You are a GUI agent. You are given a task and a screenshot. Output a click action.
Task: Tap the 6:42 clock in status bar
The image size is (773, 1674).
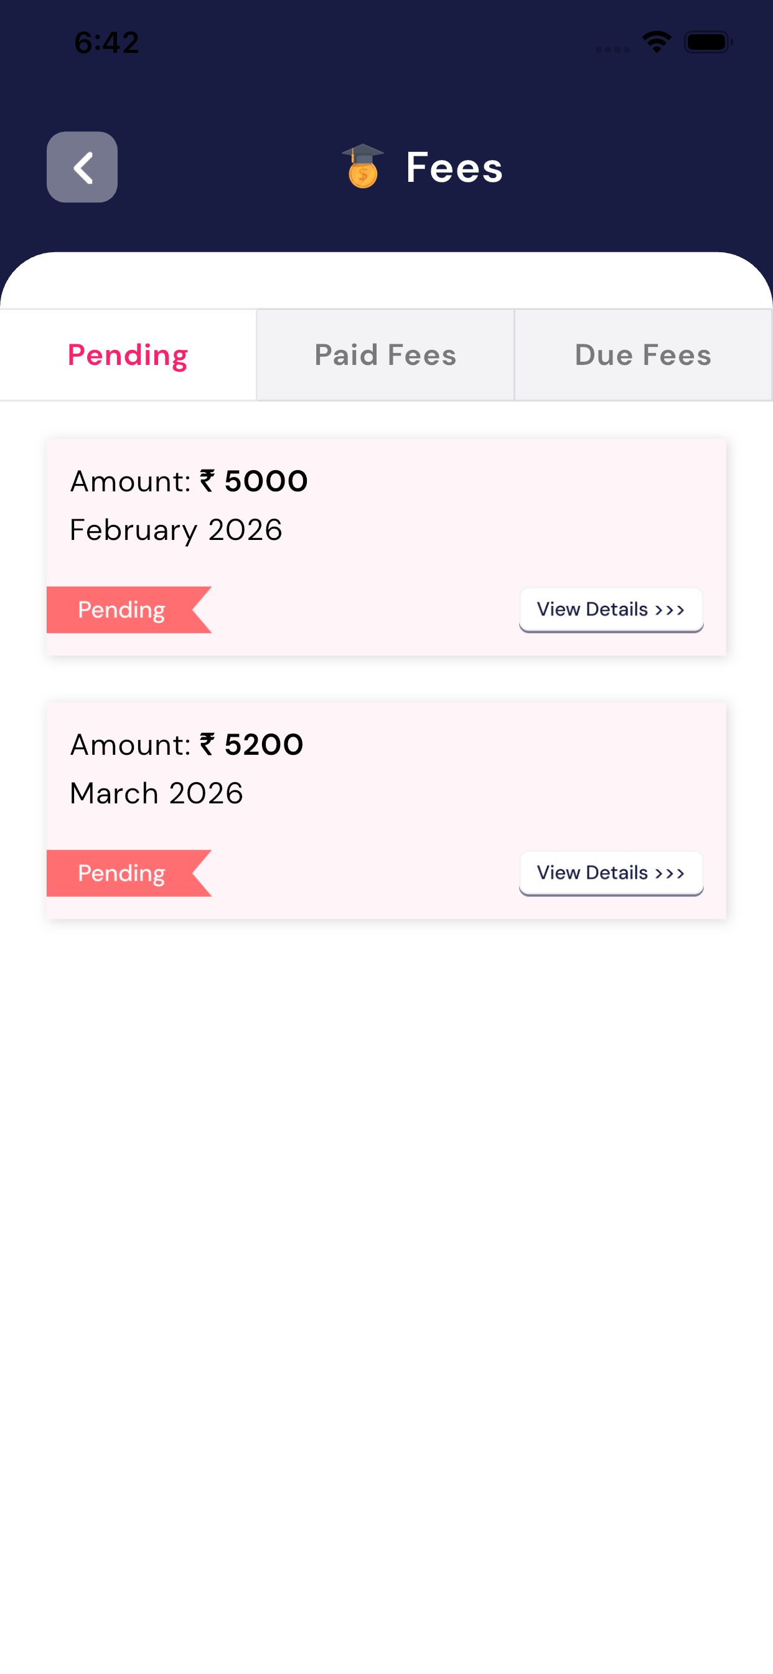tap(106, 43)
